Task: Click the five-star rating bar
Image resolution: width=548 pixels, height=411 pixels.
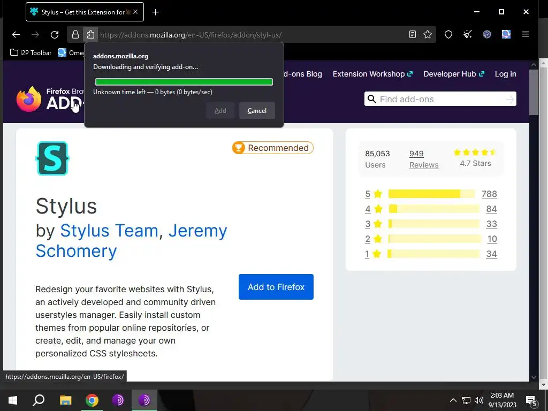Action: click(432, 194)
